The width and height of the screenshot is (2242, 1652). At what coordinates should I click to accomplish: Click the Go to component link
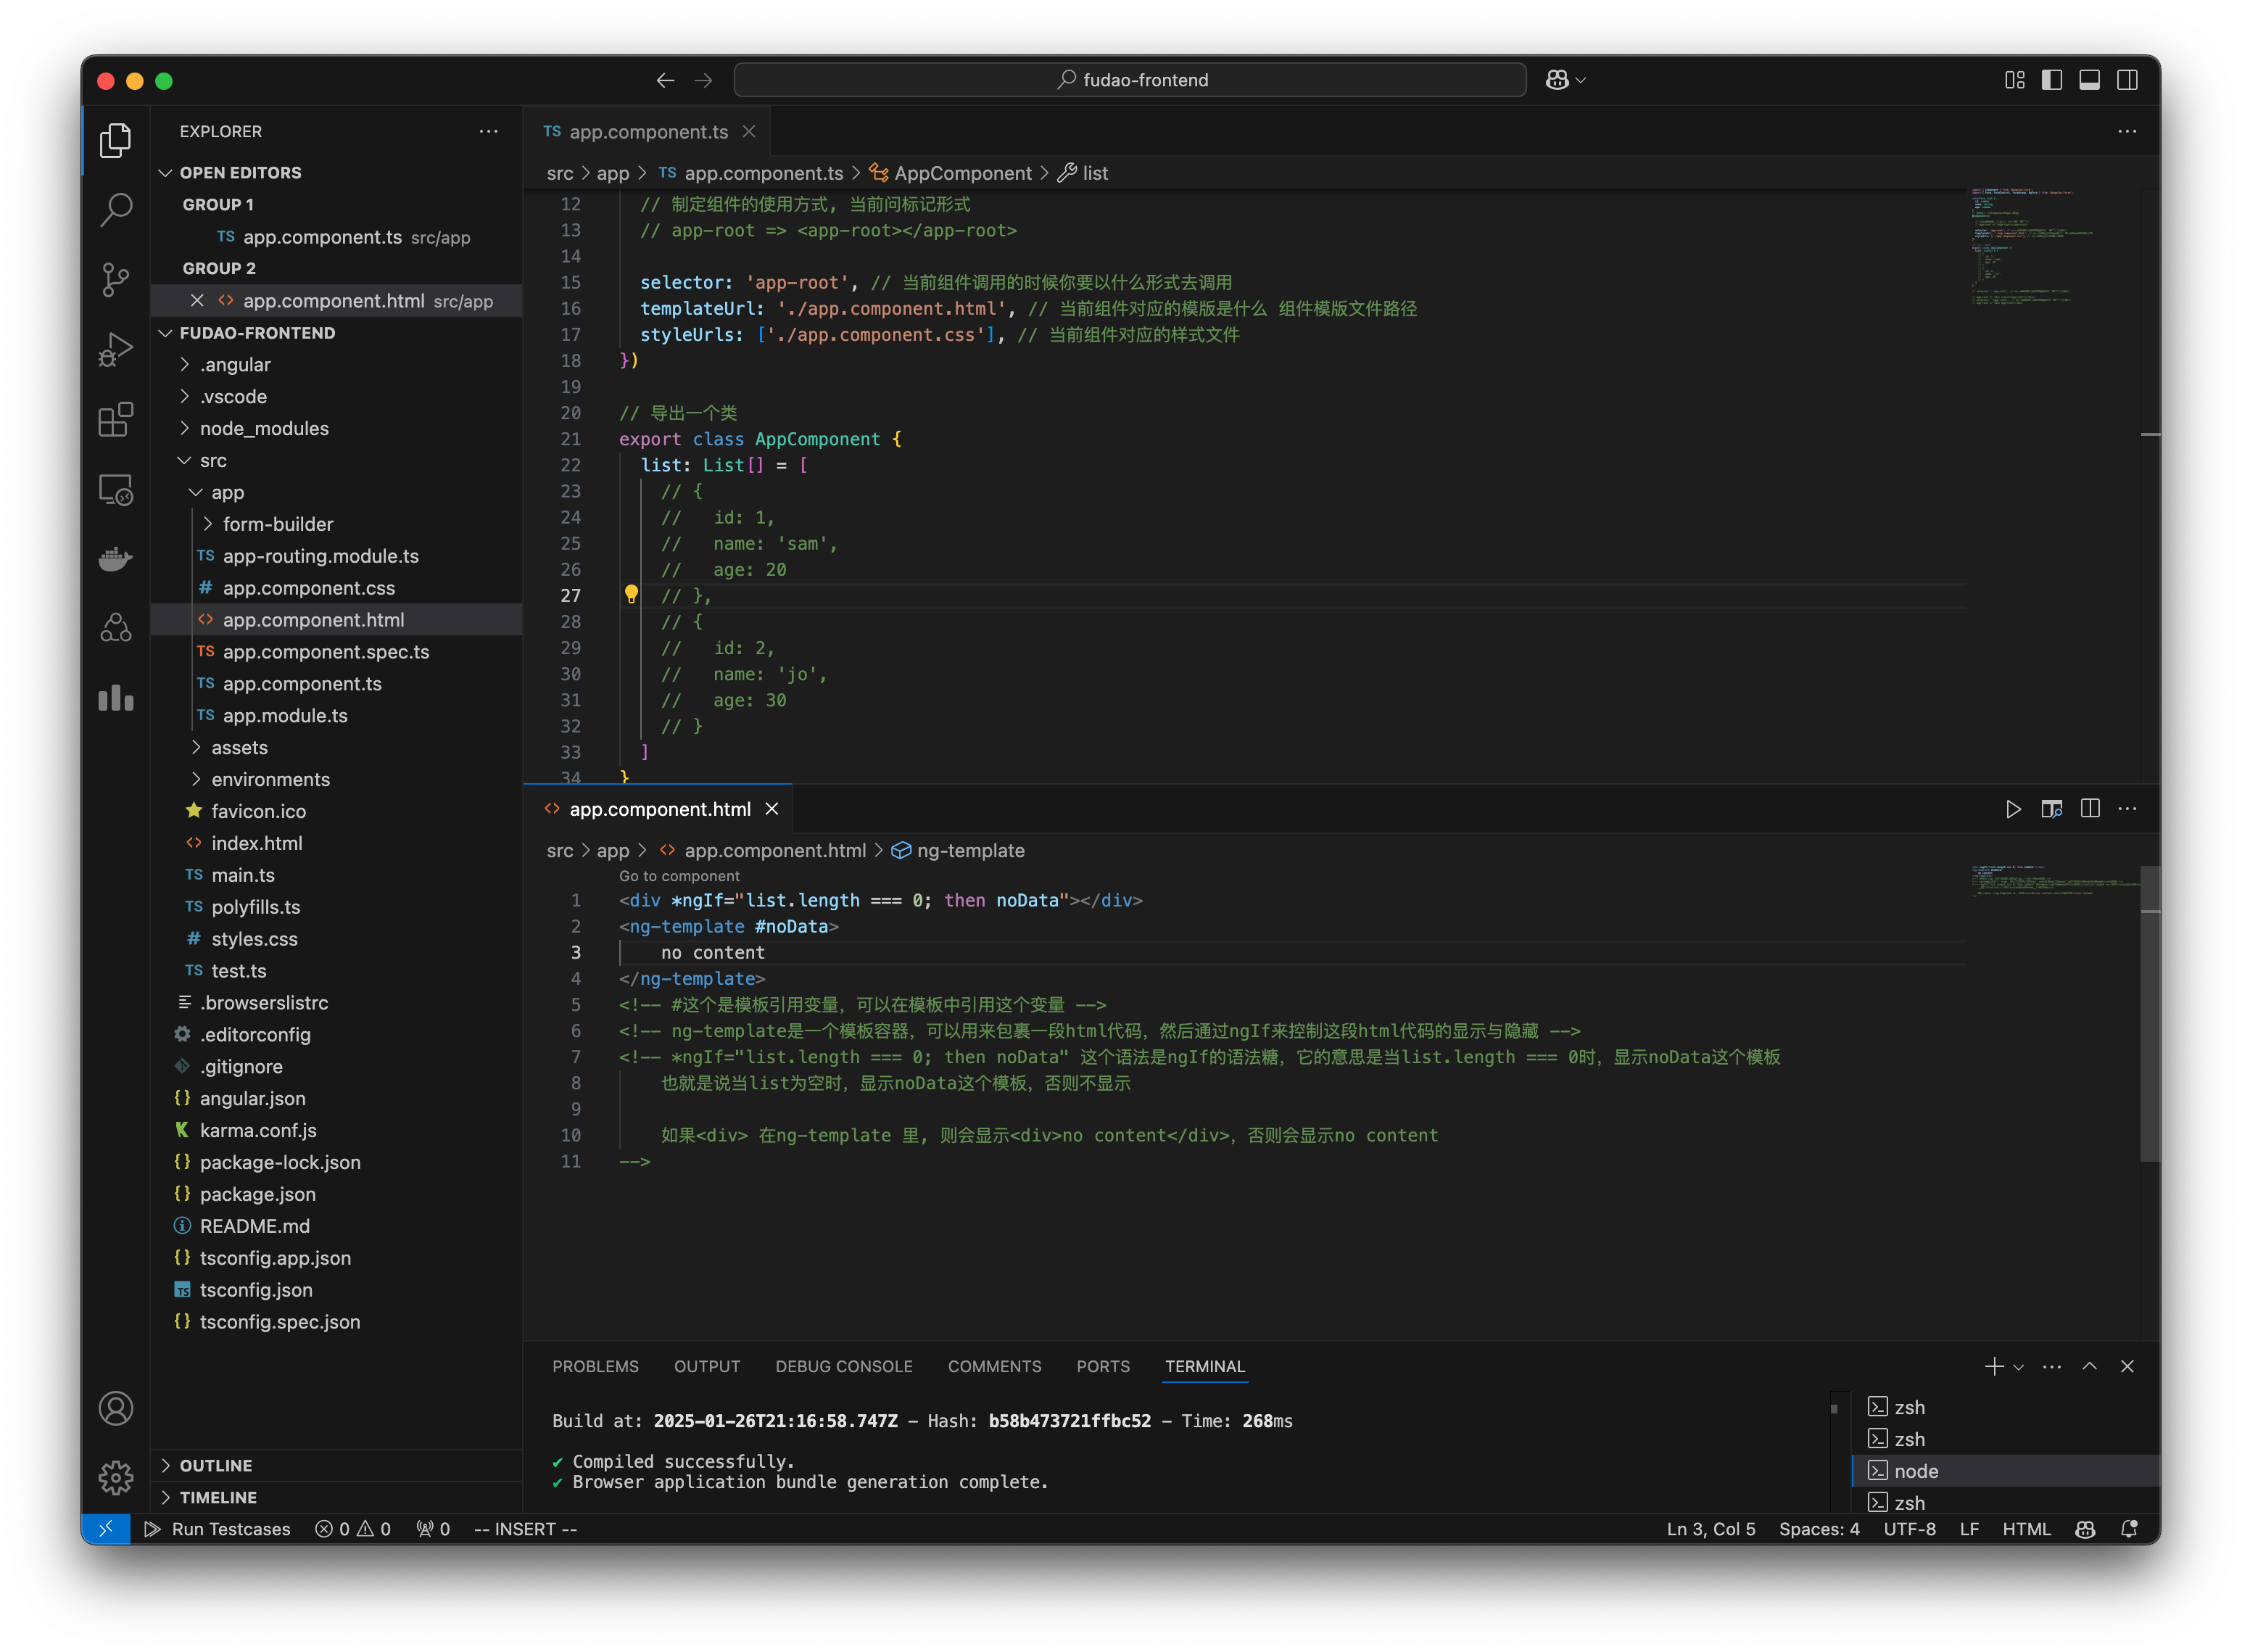coord(679,875)
